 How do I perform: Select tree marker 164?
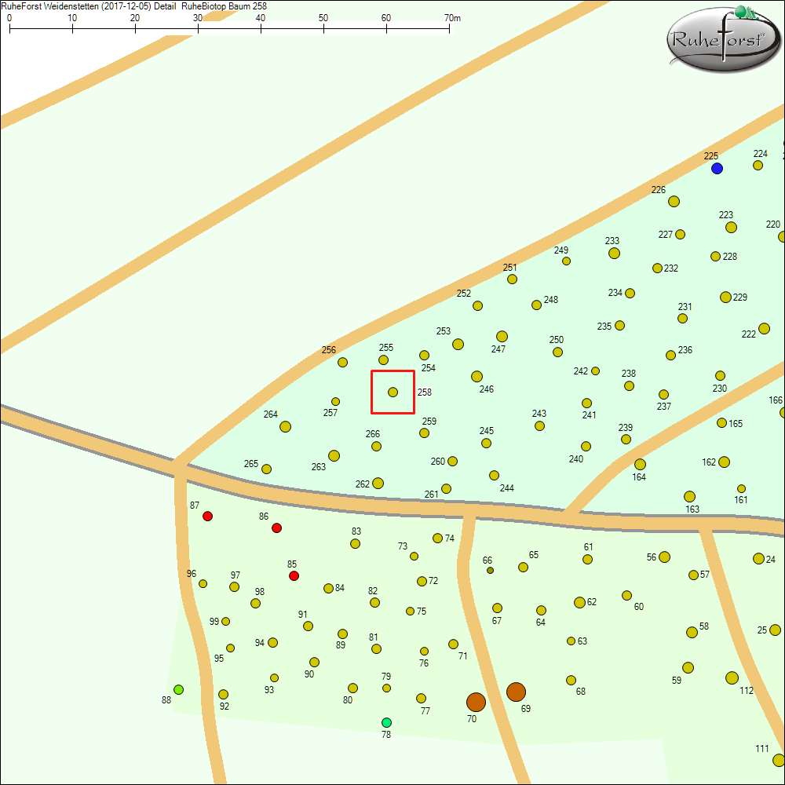click(x=640, y=464)
